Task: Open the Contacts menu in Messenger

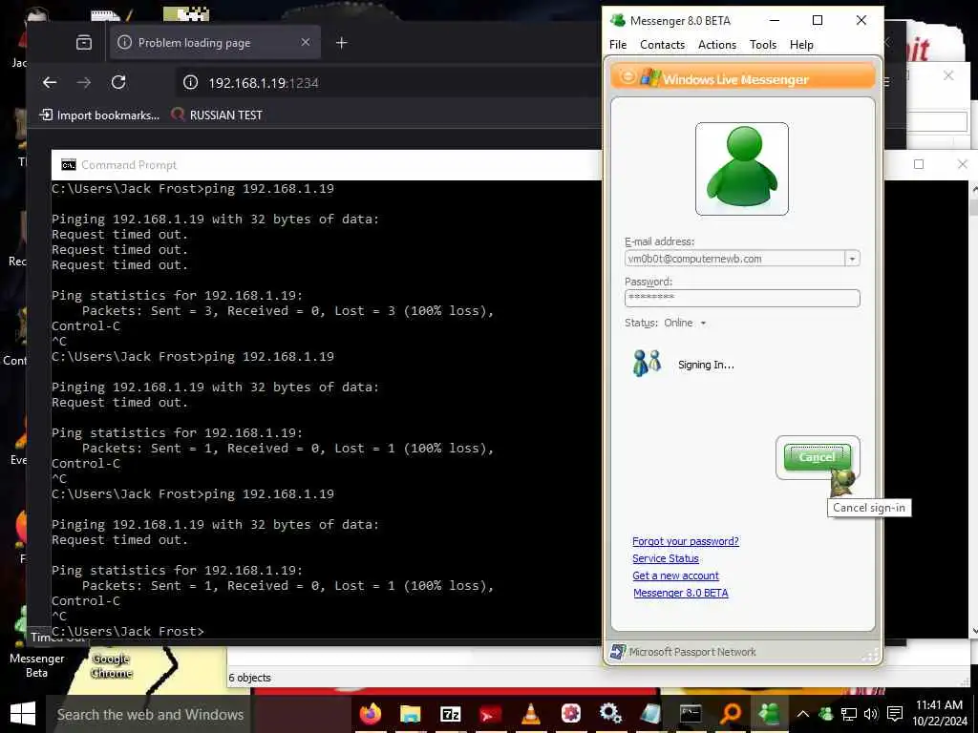Action: coord(662,45)
